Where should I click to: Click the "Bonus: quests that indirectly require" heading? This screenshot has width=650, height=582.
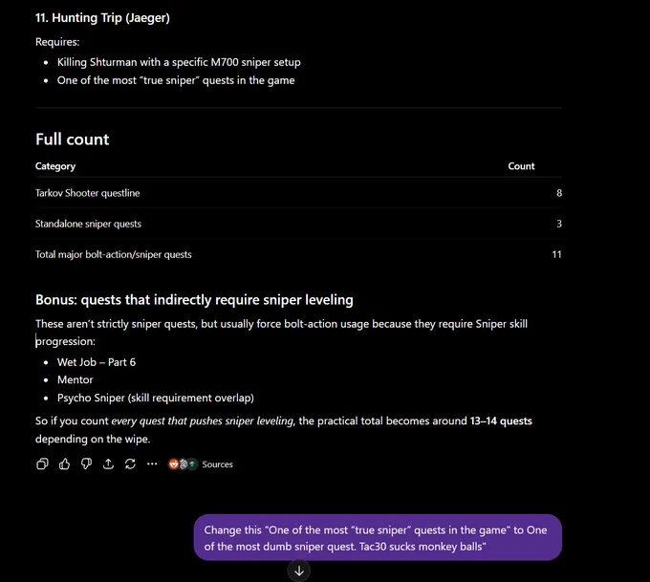194,300
